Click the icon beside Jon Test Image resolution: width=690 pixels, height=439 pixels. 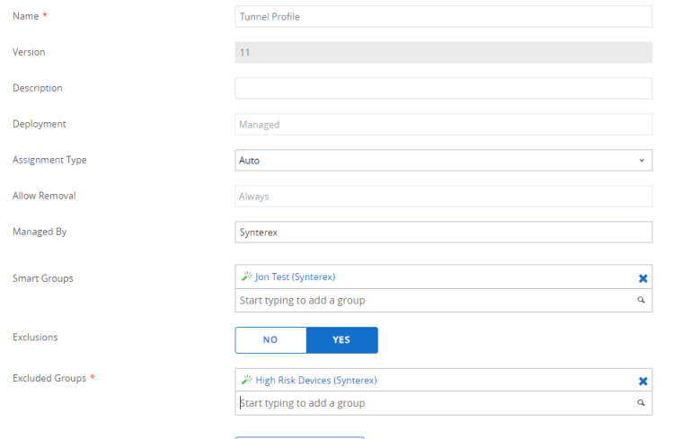246,277
